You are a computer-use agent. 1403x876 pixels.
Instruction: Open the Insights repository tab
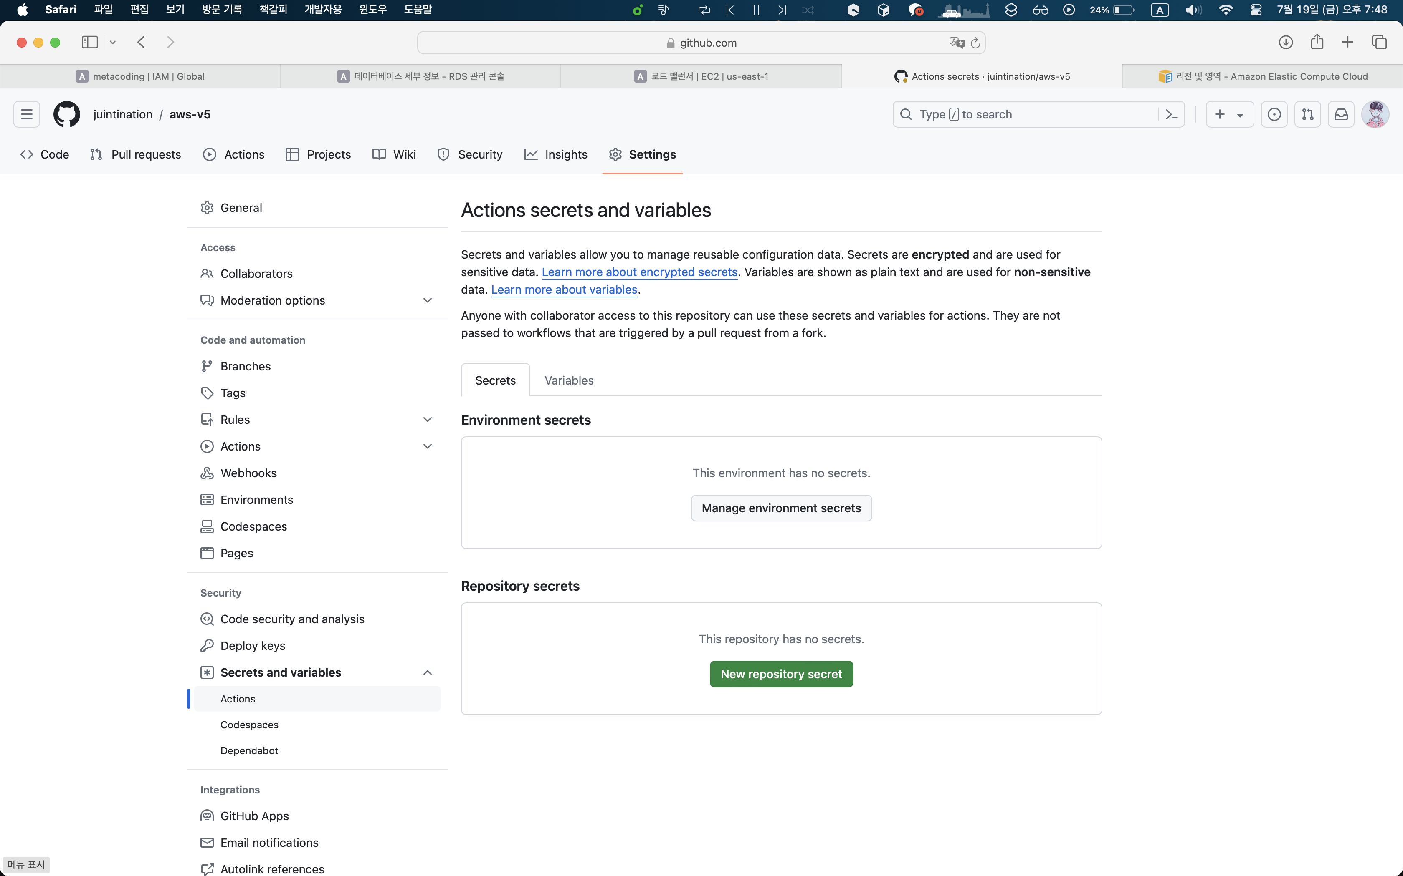555,154
